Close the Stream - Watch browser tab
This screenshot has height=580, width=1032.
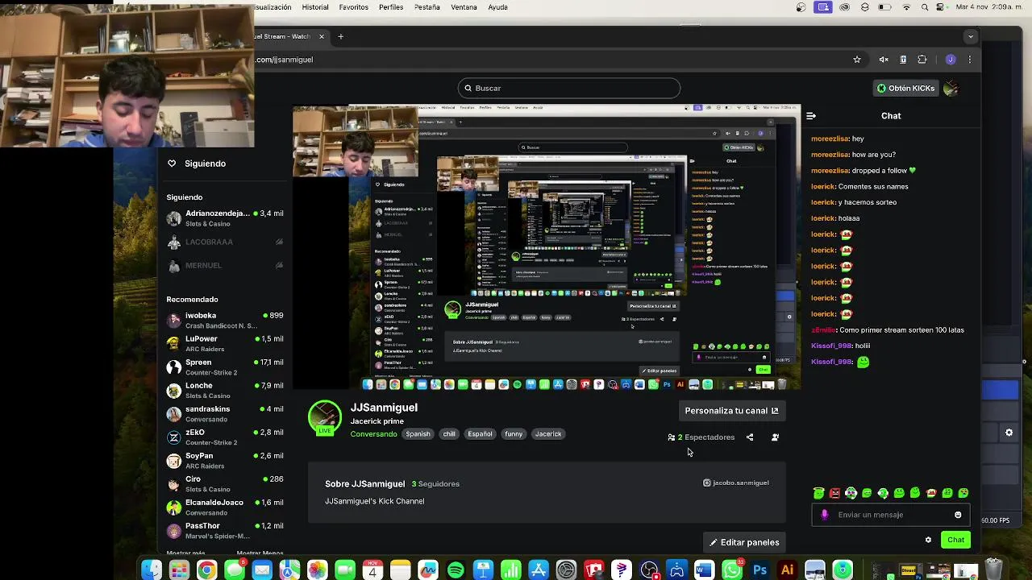[321, 36]
